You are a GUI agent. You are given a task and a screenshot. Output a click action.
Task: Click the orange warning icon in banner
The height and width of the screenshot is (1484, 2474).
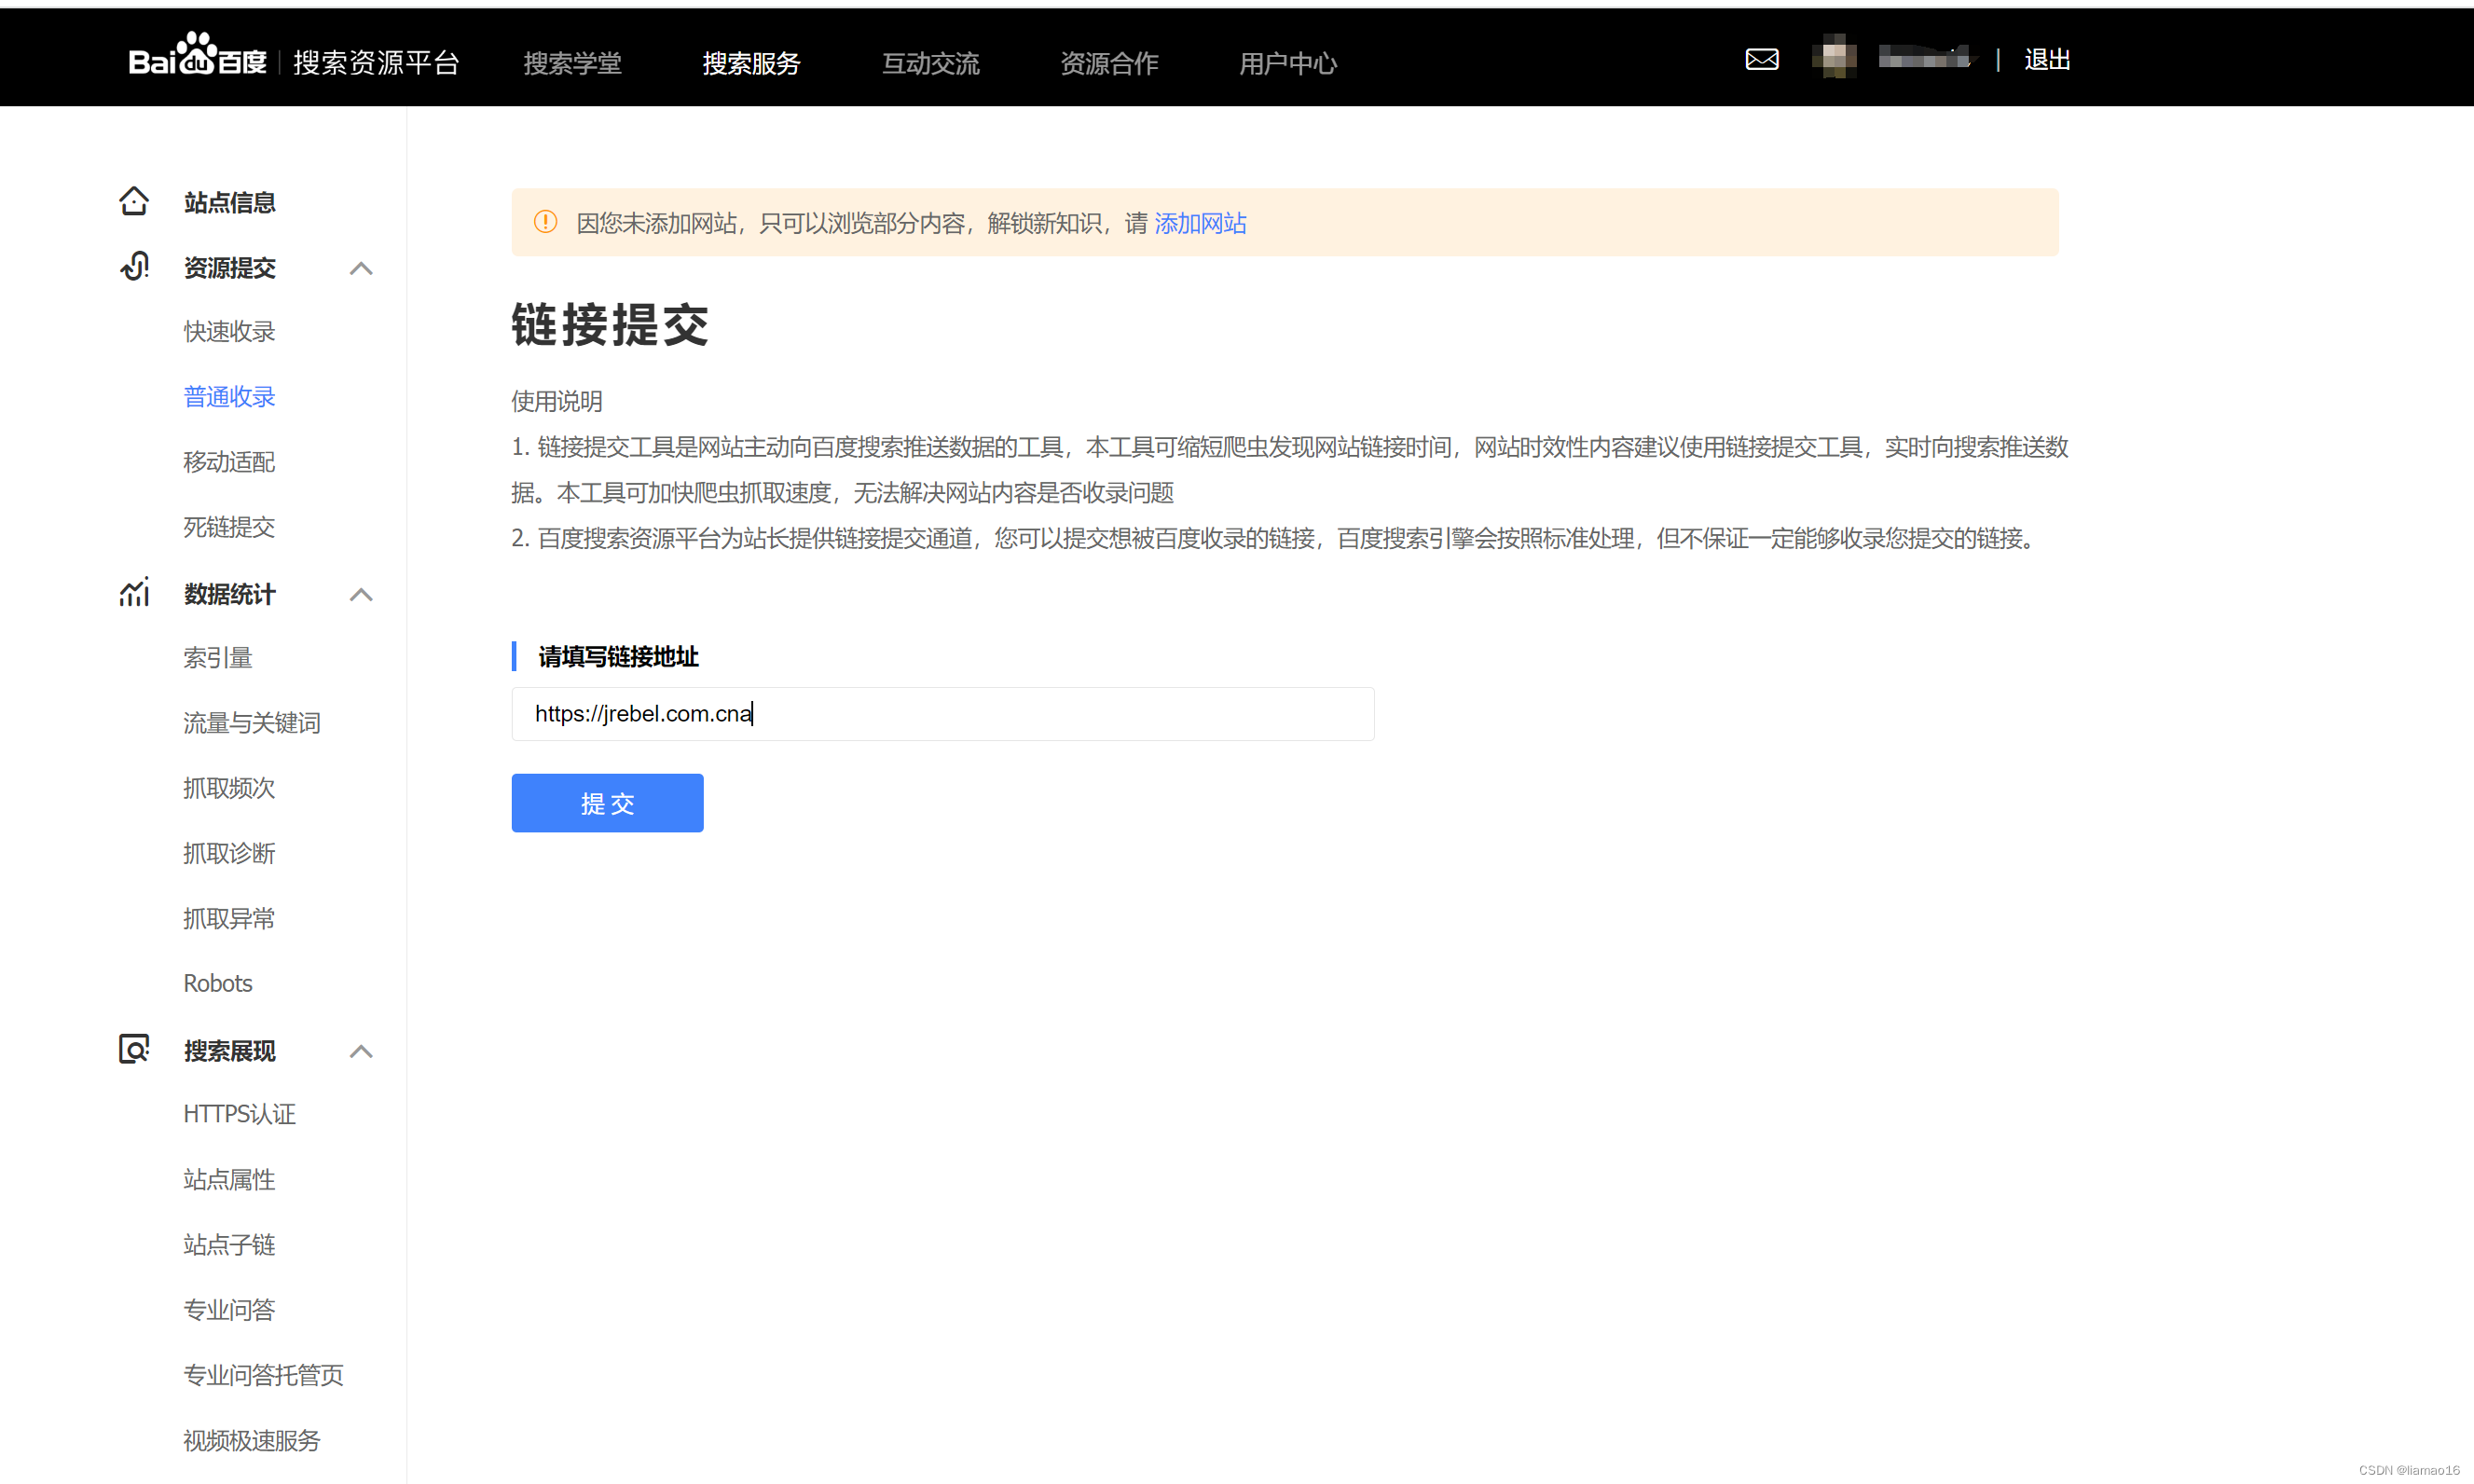click(545, 222)
